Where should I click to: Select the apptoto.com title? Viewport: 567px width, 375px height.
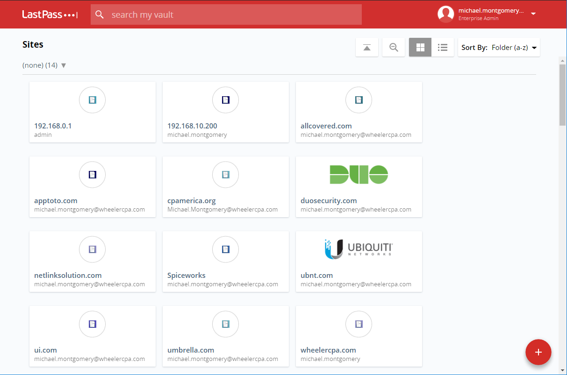(56, 201)
